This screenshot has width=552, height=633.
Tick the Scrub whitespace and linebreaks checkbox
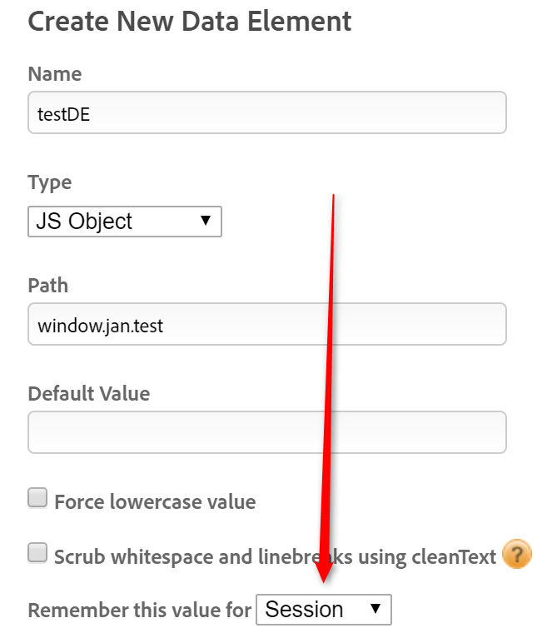(37, 552)
